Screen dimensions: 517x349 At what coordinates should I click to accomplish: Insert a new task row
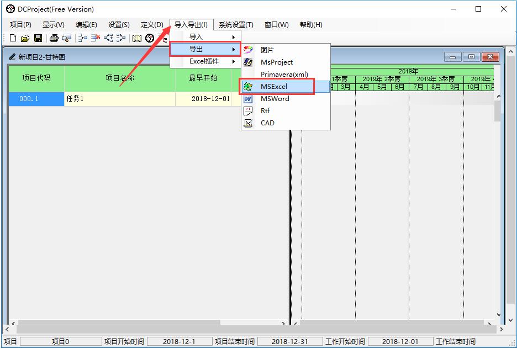click(82, 38)
